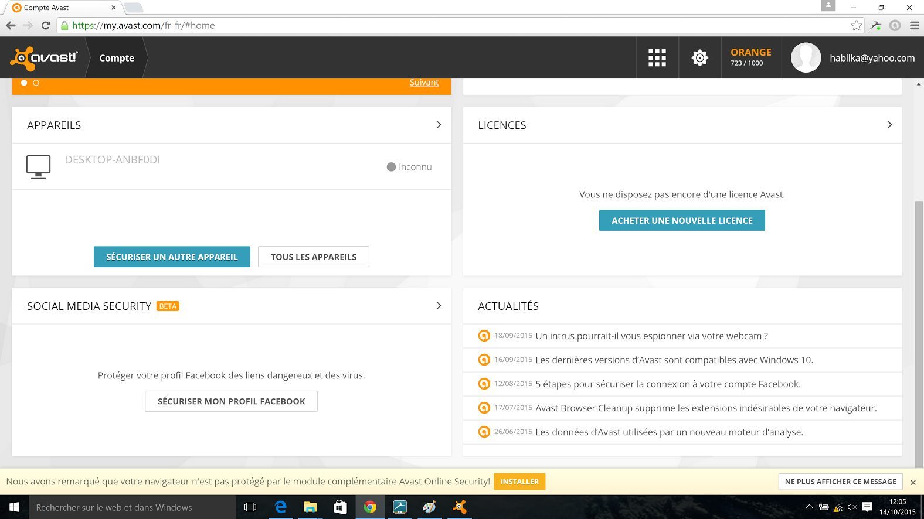The image size is (924, 519).
Task: Click Sécuriser un autre appareil button
Action: (172, 257)
